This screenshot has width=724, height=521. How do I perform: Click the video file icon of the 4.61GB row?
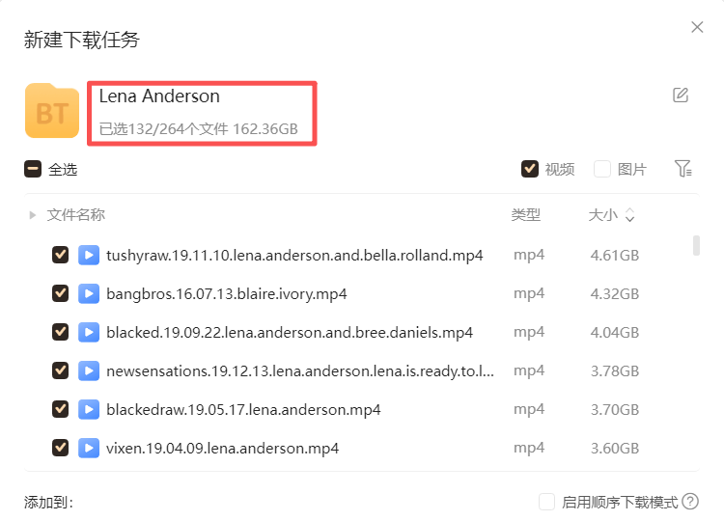coord(89,255)
